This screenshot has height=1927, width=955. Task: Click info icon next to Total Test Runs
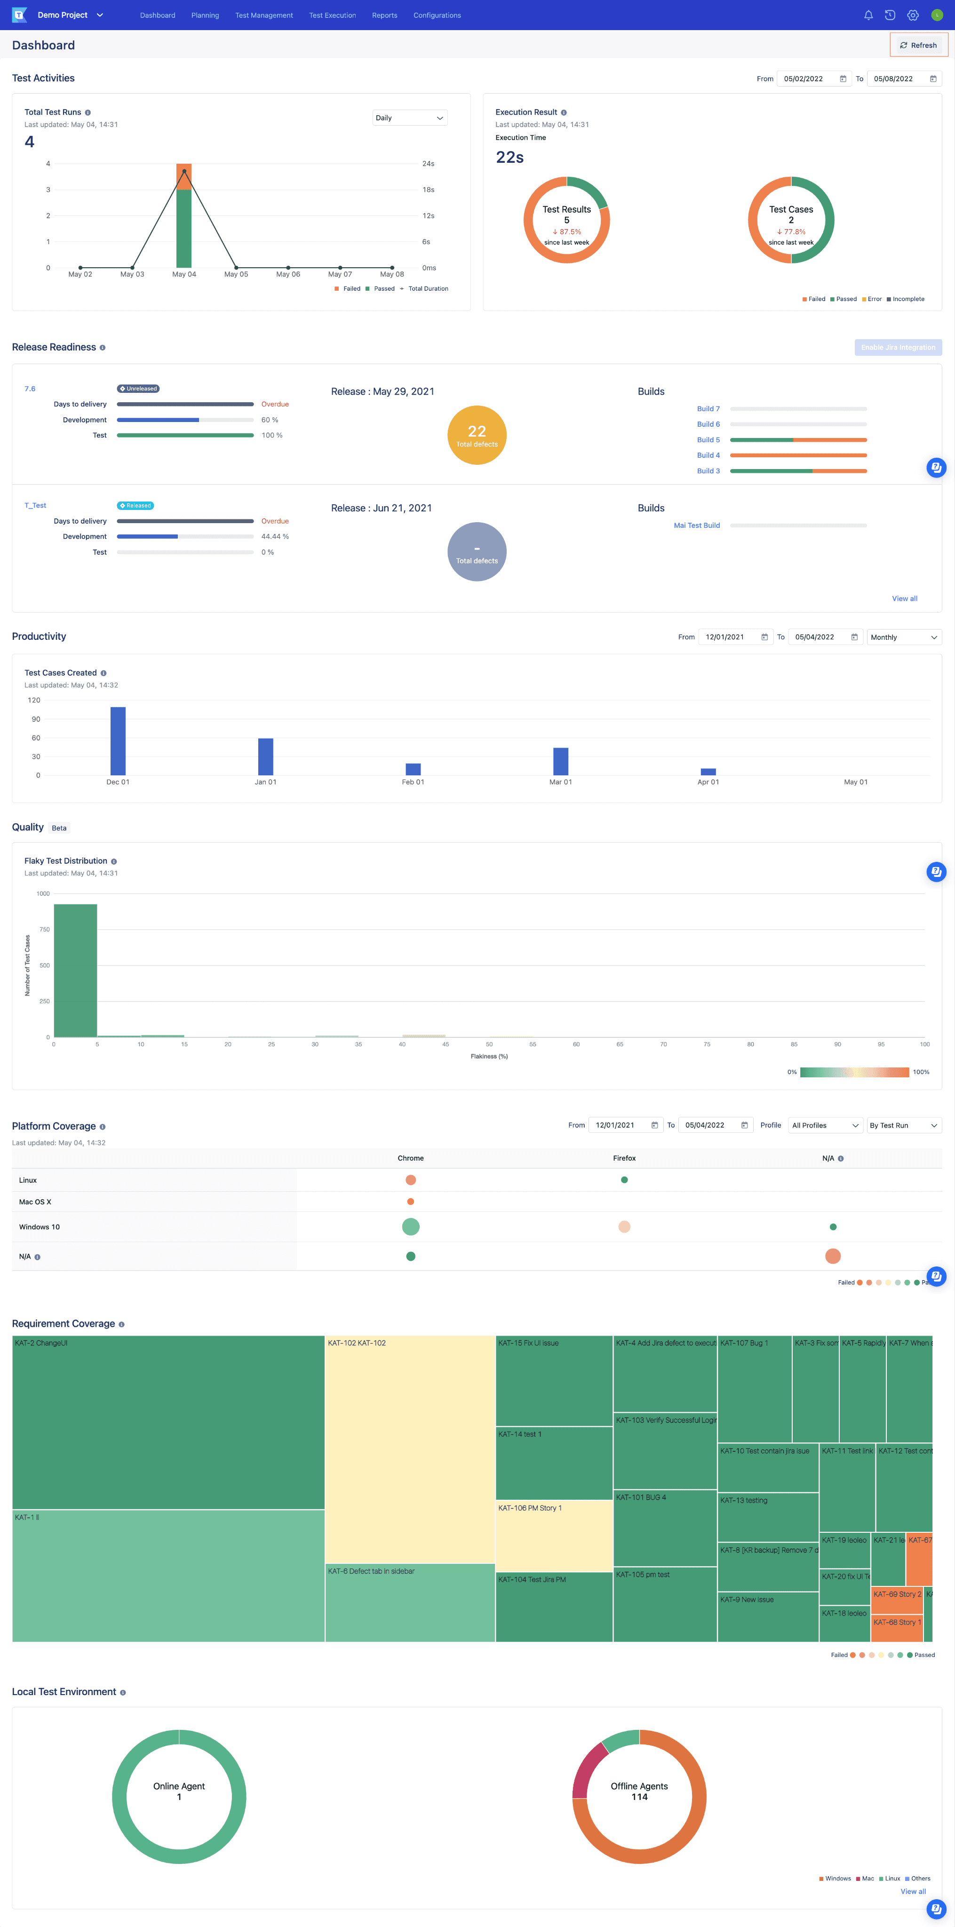(x=88, y=113)
